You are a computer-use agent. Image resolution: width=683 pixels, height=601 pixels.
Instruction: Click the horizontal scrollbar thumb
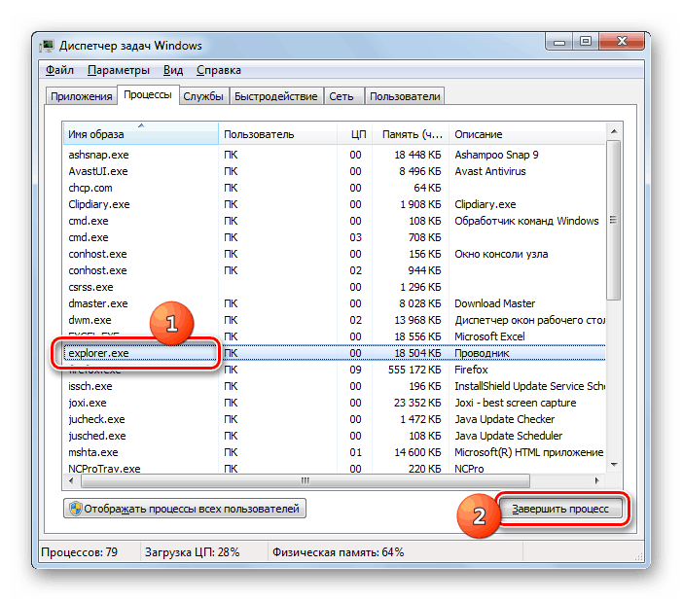(306, 480)
